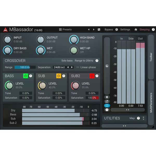Click the INPUT gain knob
Image resolution: width=156 pixels, height=156 pixels.
(8, 40)
